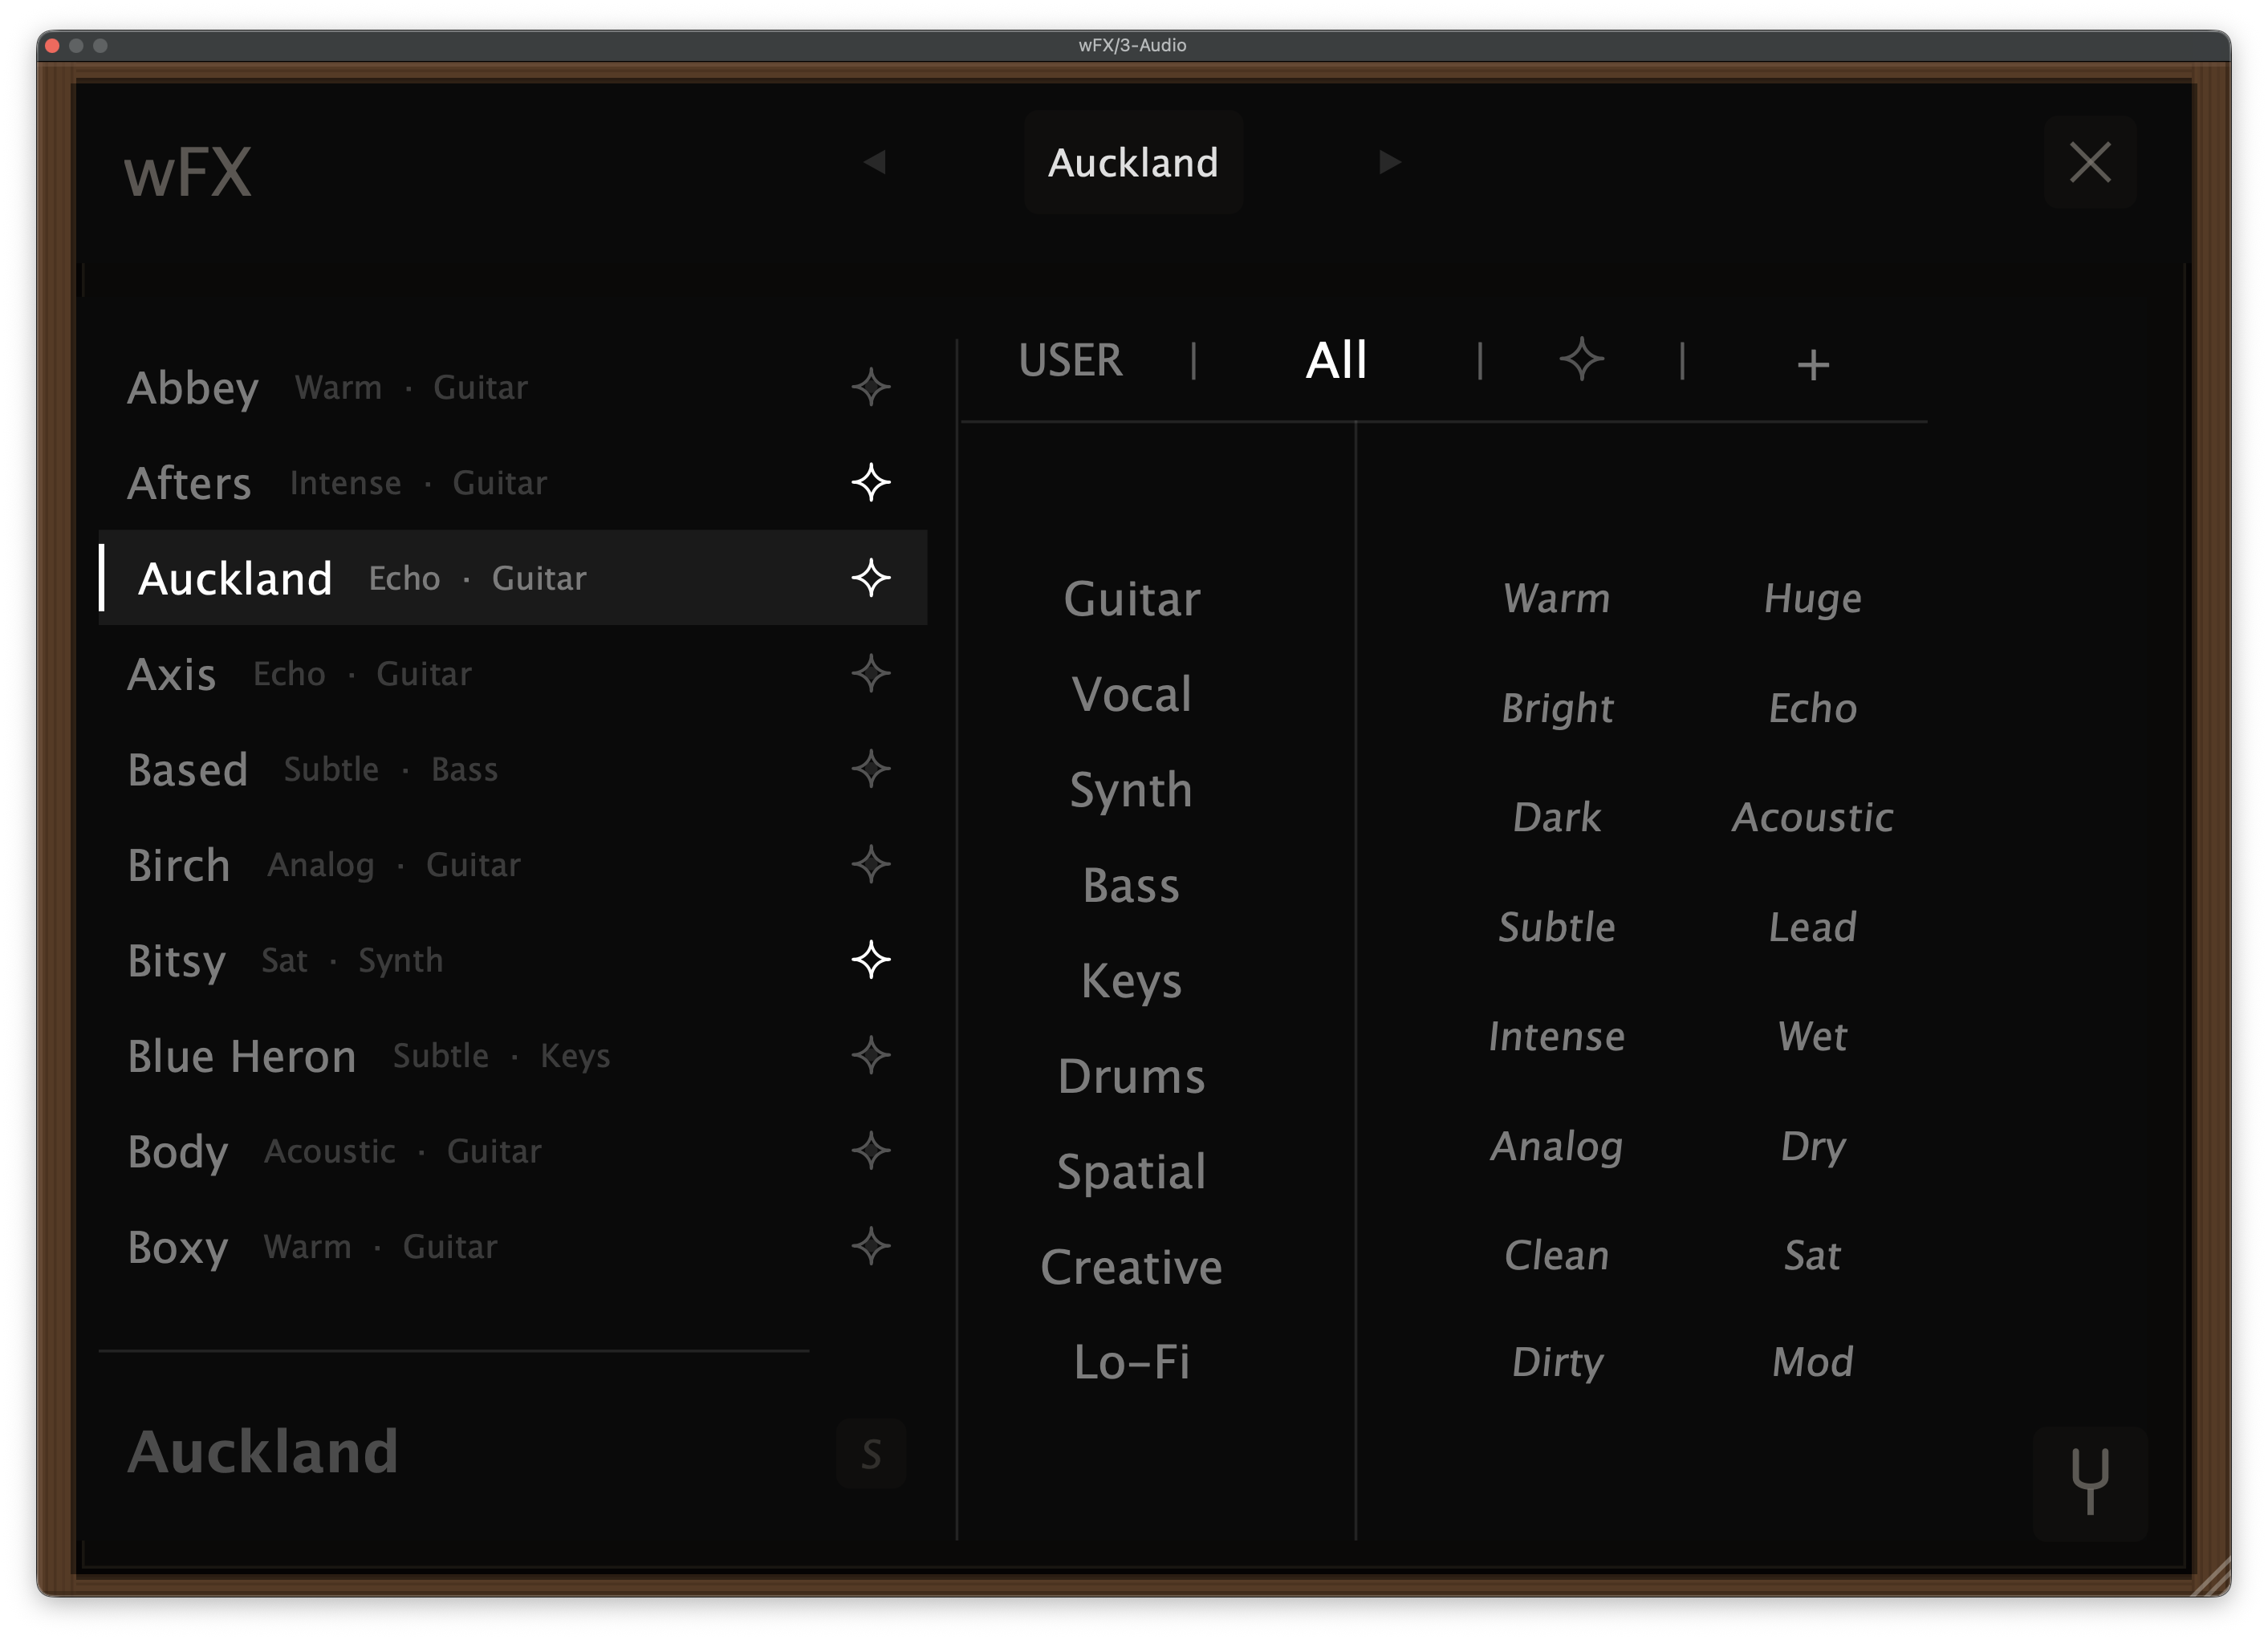
Task: Select the Abbey preset
Action: pos(512,387)
